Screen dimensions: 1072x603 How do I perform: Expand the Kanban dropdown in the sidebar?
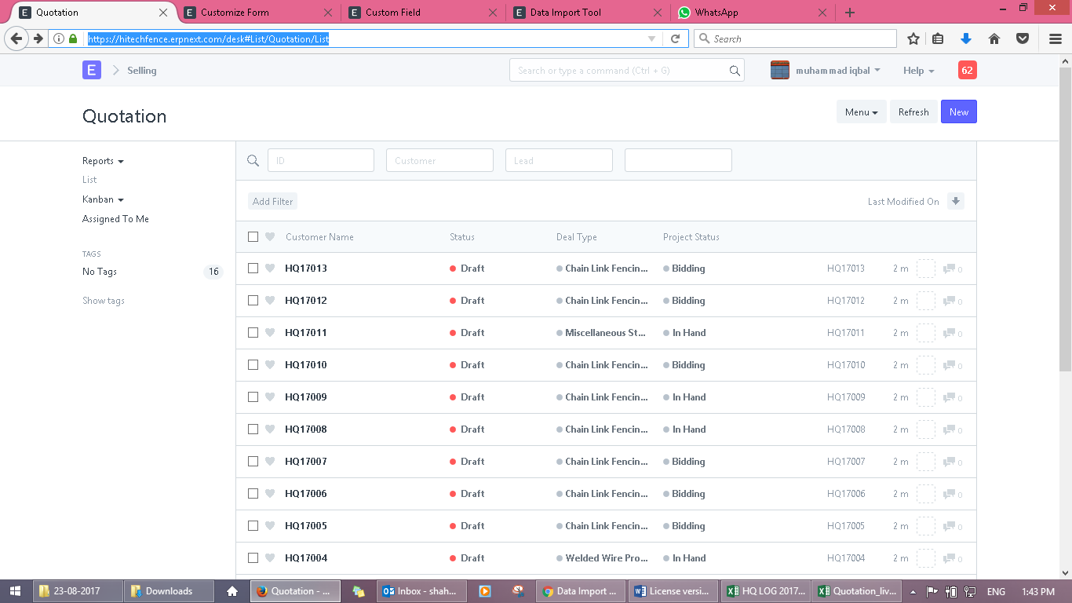pos(103,199)
